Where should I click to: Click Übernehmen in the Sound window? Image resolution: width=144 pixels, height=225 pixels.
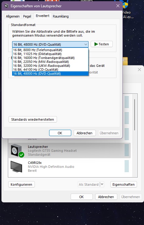(131, 197)
